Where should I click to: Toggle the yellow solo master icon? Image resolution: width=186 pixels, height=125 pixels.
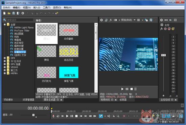(x=173, y=29)
